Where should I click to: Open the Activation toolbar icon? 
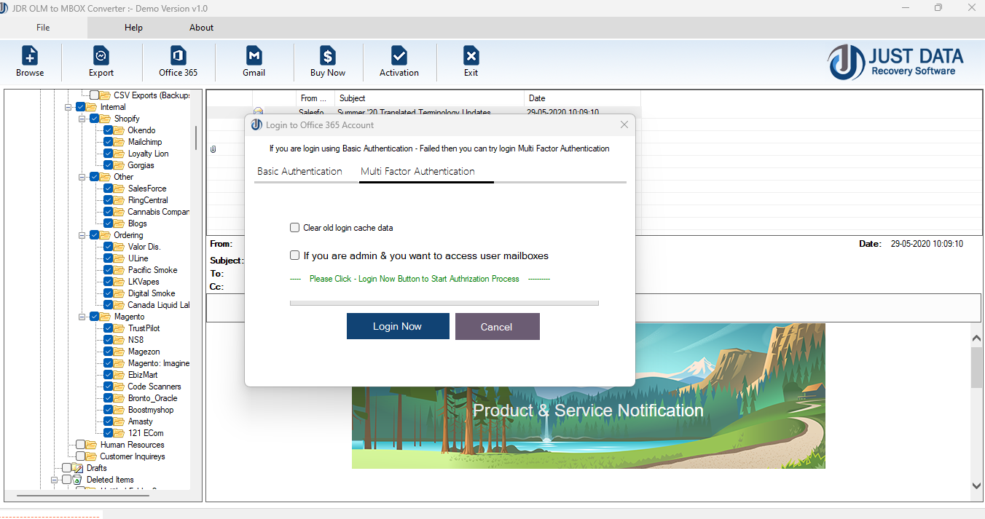[x=399, y=56]
